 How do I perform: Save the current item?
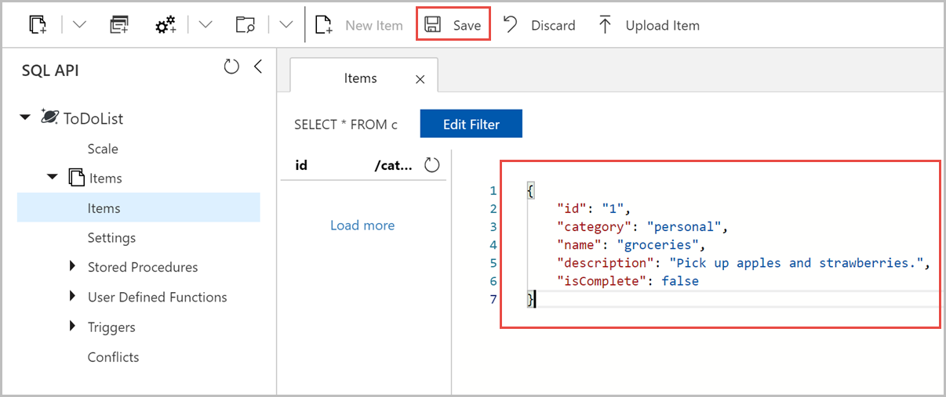point(453,25)
